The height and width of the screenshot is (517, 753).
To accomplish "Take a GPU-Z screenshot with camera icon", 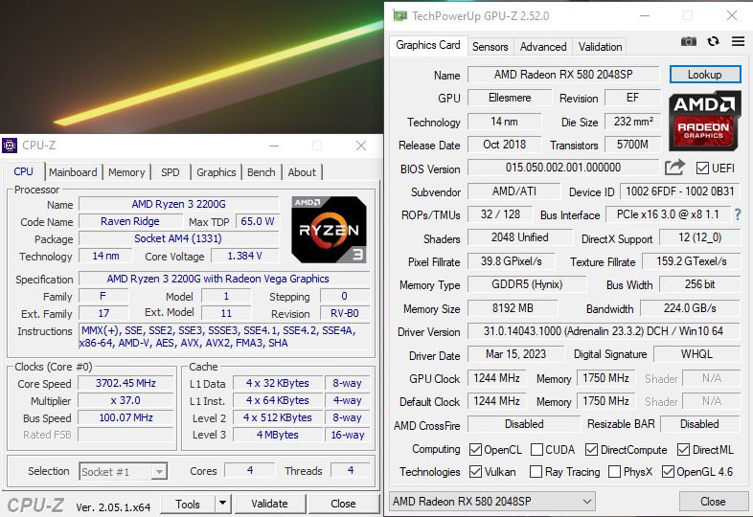I will pos(689,42).
